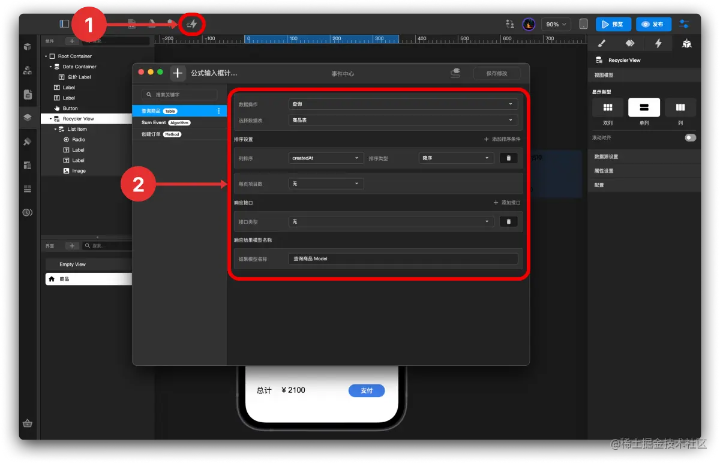Viewport: 720px width, 463px height.
Task: Expand the 数据源设置 section
Action: [644, 157]
